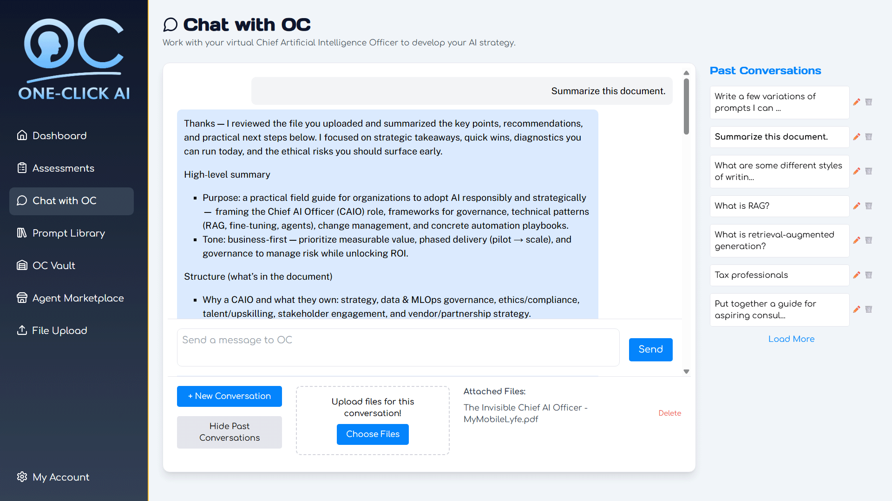Go to Prompt Library
This screenshot has width=892, height=501.
(68, 233)
